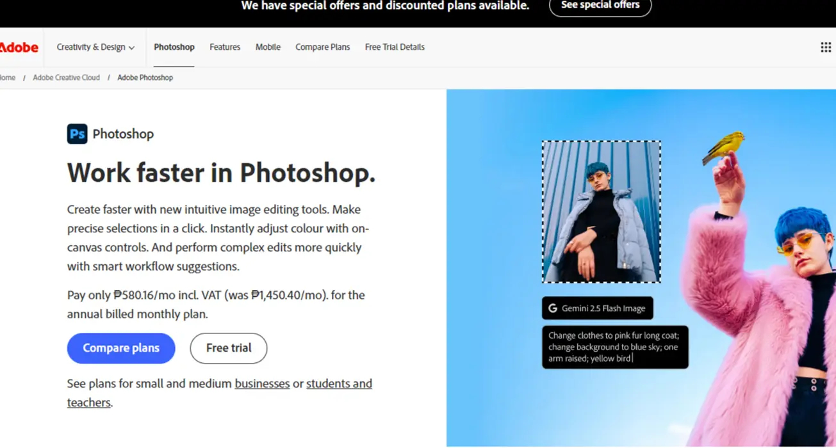Screen dimensions: 836x448
Task: Open the Creativity & Design dropdown
Action: [x=94, y=47]
